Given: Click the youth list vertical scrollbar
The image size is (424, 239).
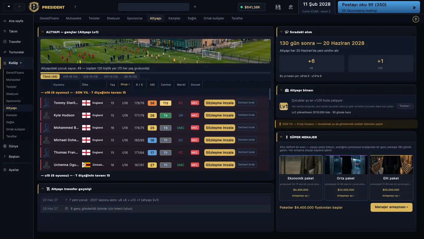Looking at the screenshot, I should coord(270,94).
